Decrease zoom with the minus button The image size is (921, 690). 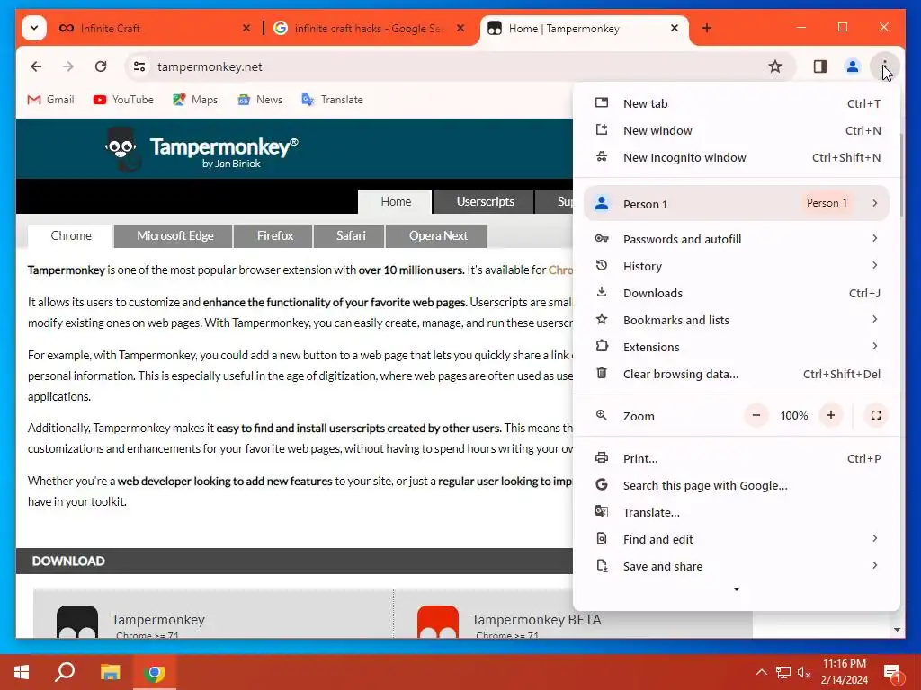click(756, 415)
